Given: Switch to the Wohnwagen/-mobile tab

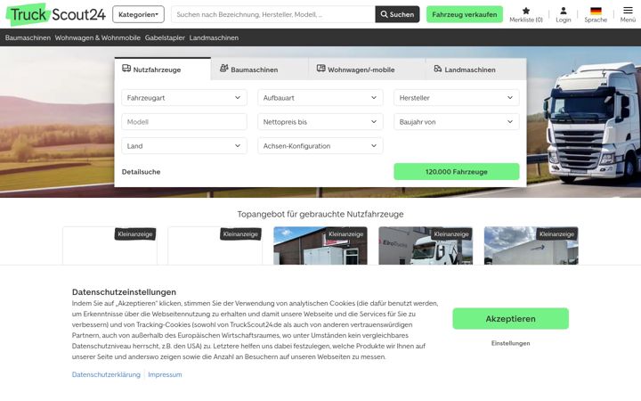Looking at the screenshot, I should (x=367, y=70).
